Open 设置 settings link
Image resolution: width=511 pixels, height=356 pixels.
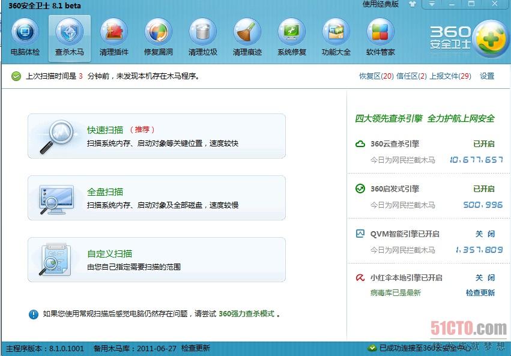pyautogui.click(x=487, y=76)
